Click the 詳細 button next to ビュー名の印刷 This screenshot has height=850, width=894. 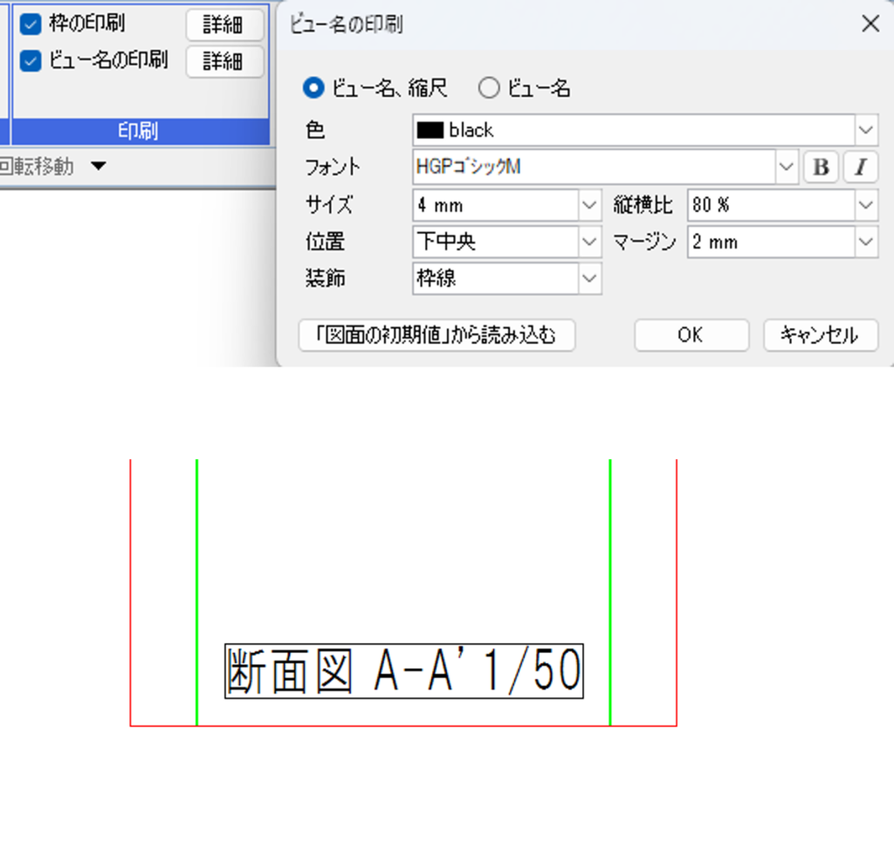tap(224, 61)
